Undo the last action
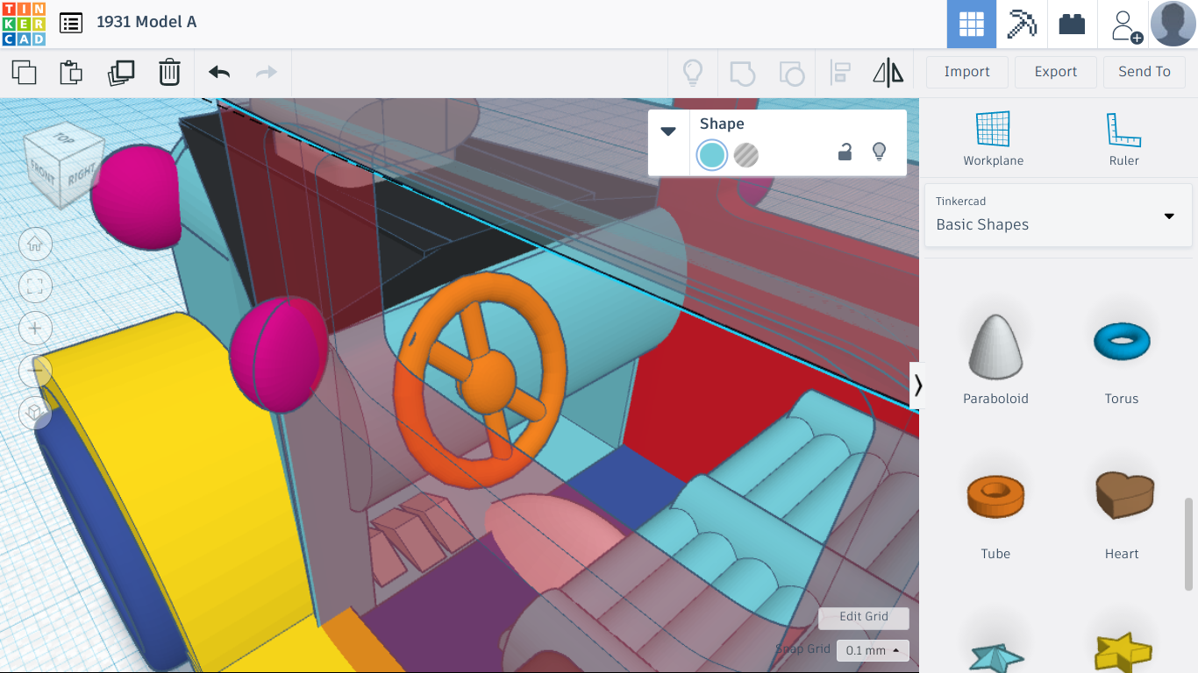Image resolution: width=1198 pixels, height=673 pixels. point(217,73)
